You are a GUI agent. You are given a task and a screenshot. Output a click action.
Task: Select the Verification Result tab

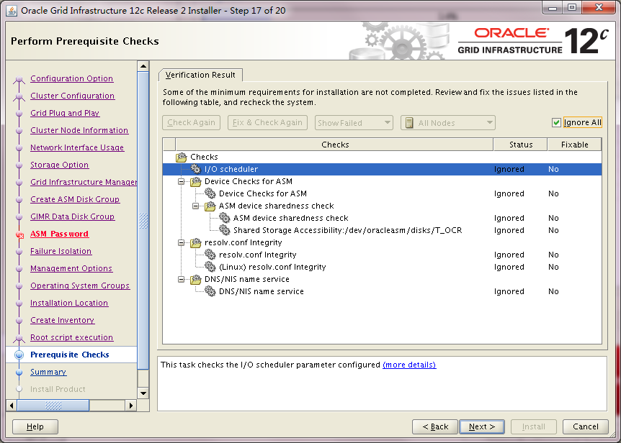pos(200,75)
